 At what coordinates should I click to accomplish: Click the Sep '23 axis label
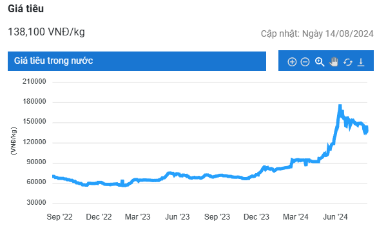tap(217, 217)
